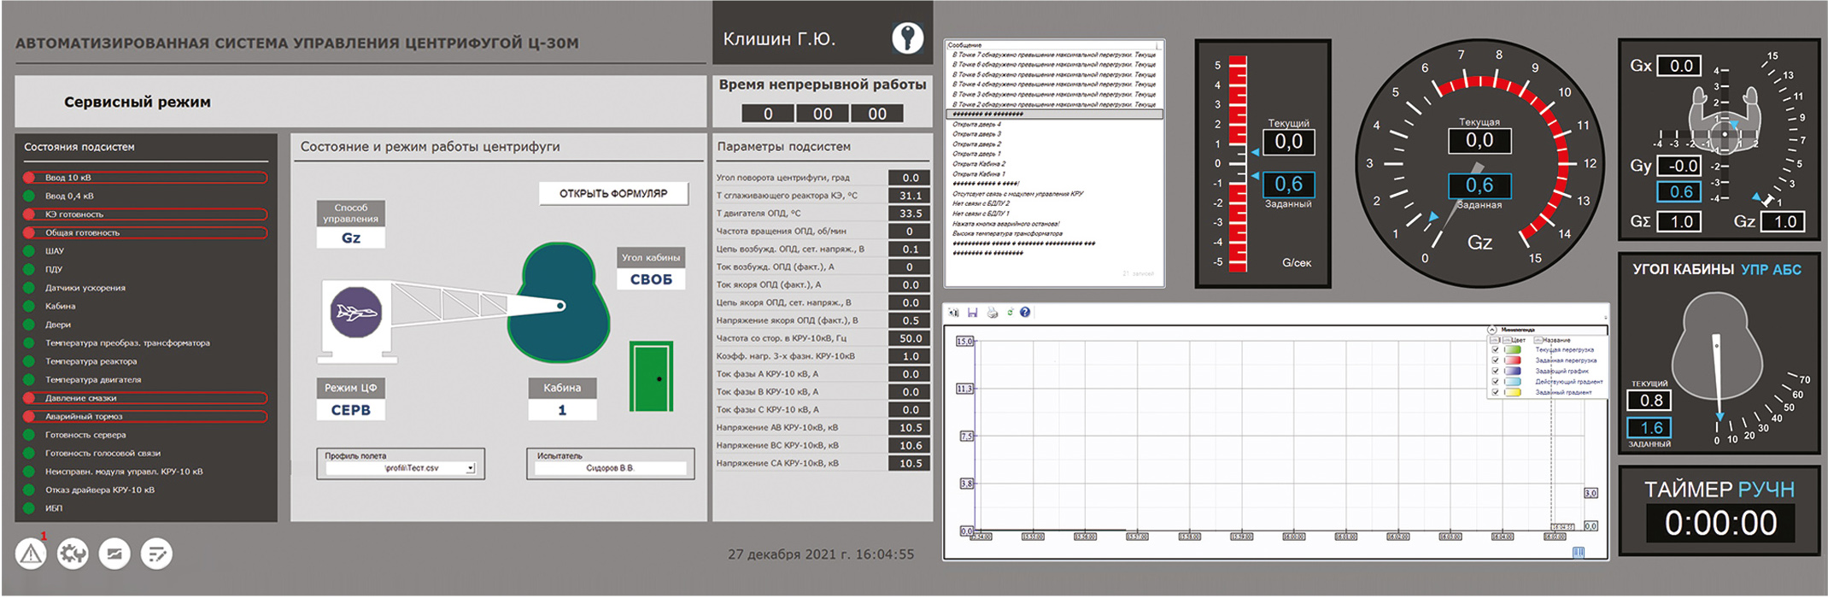Click the timer display 0:00:00

click(1720, 523)
